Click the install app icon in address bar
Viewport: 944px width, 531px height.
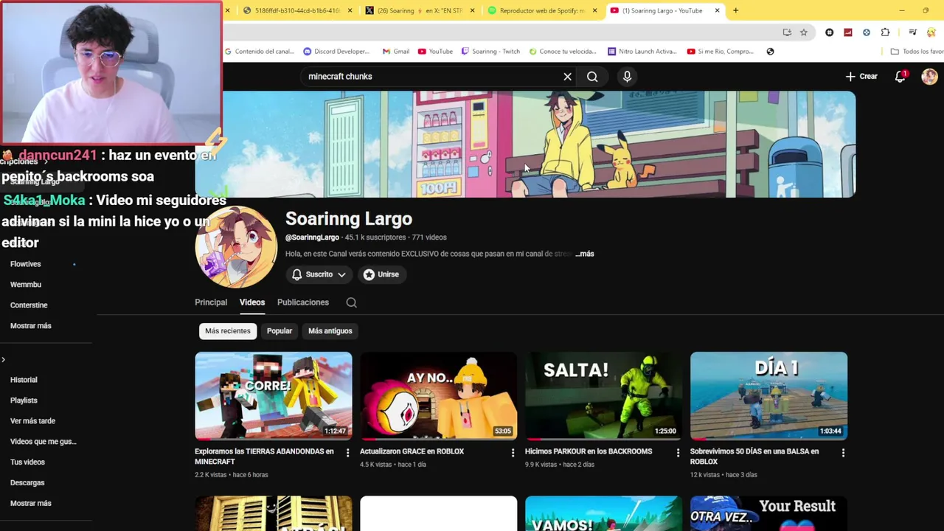[x=787, y=32]
